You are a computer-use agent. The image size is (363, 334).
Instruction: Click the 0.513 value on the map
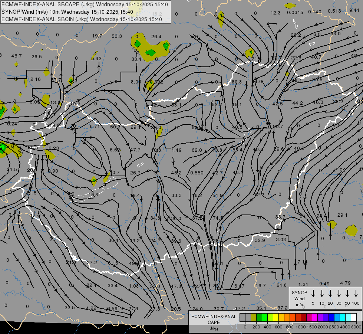pyautogui.click(x=334, y=11)
